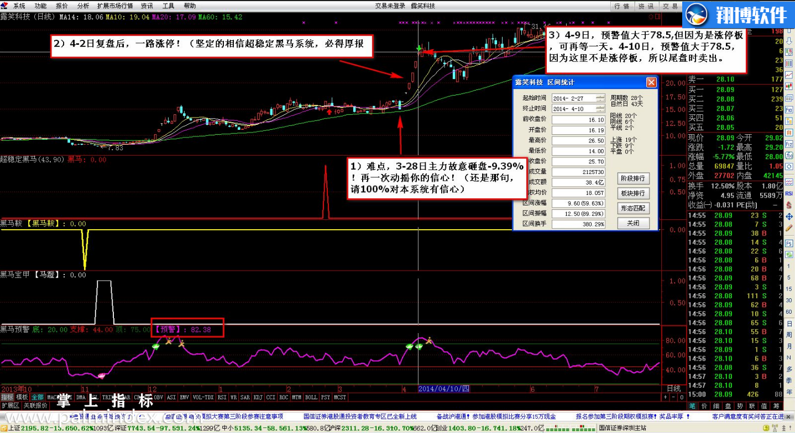Click the 形态匹配 button
This screenshot has width=795, height=433.
pos(633,208)
